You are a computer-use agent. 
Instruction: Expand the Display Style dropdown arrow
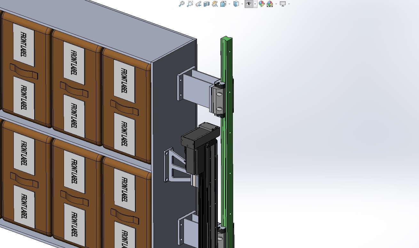tap(242, 4)
